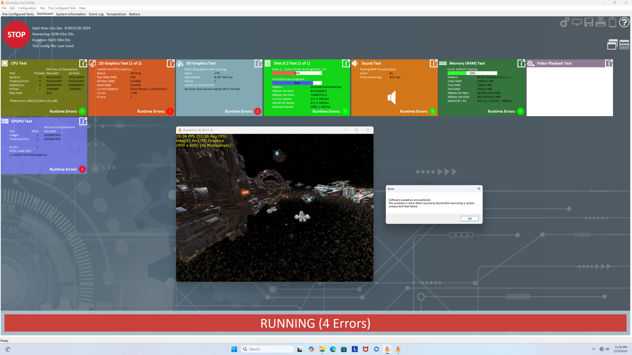Click the monitor icon in the top toolbar
The width and height of the screenshot is (632, 355).
click(x=577, y=22)
